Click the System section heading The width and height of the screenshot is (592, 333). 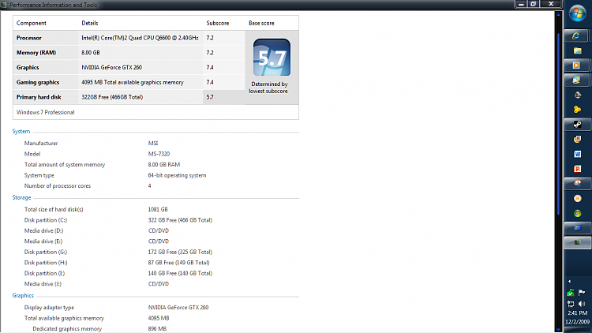point(21,132)
